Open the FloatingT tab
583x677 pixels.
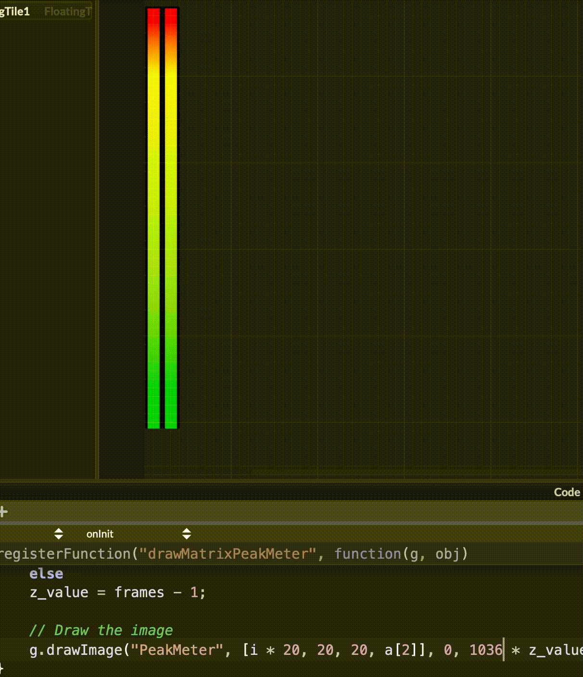point(67,12)
